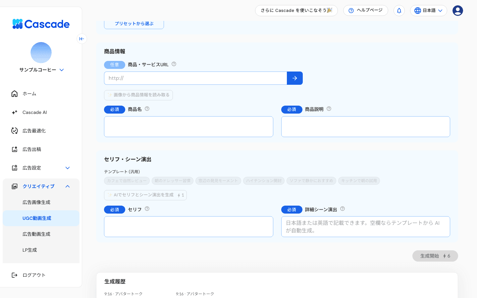
Task: Click the ホーム house icon
Action: pos(15,94)
